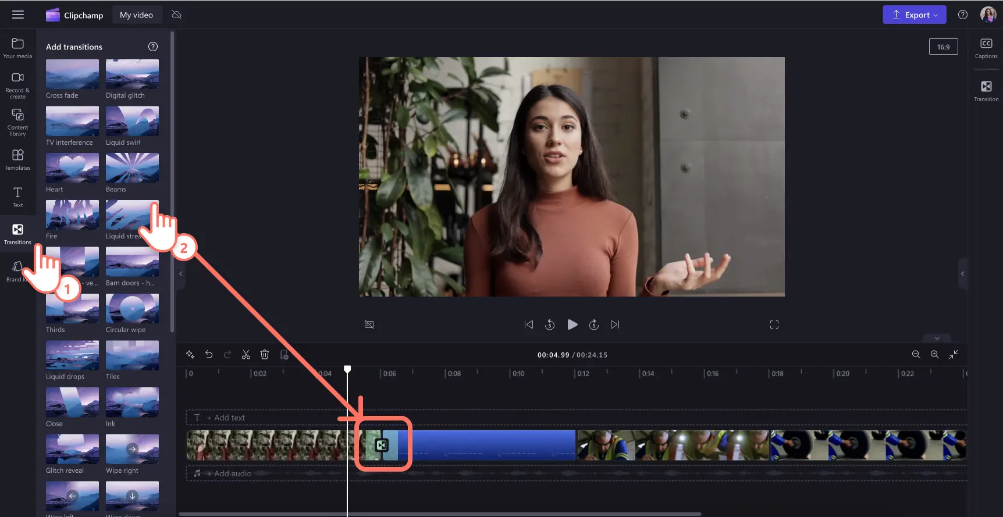Screen dimensions: 1003x517
Task: Play the video preview
Action: 572,325
